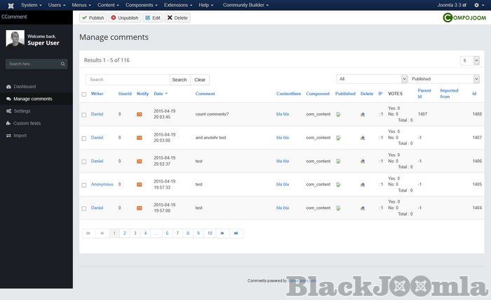Viewport: 491px width, 300px height.
Task: Expand the results-per-page dropdown showing 5
Action: click(x=469, y=61)
